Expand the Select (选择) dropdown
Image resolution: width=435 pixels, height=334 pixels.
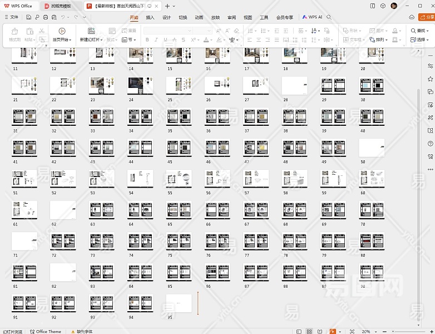(421, 40)
